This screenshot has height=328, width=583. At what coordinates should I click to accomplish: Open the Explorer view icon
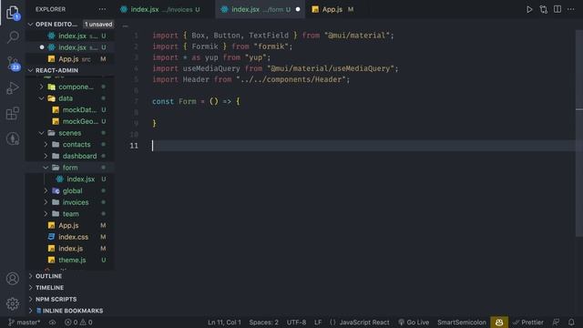[x=13, y=12]
